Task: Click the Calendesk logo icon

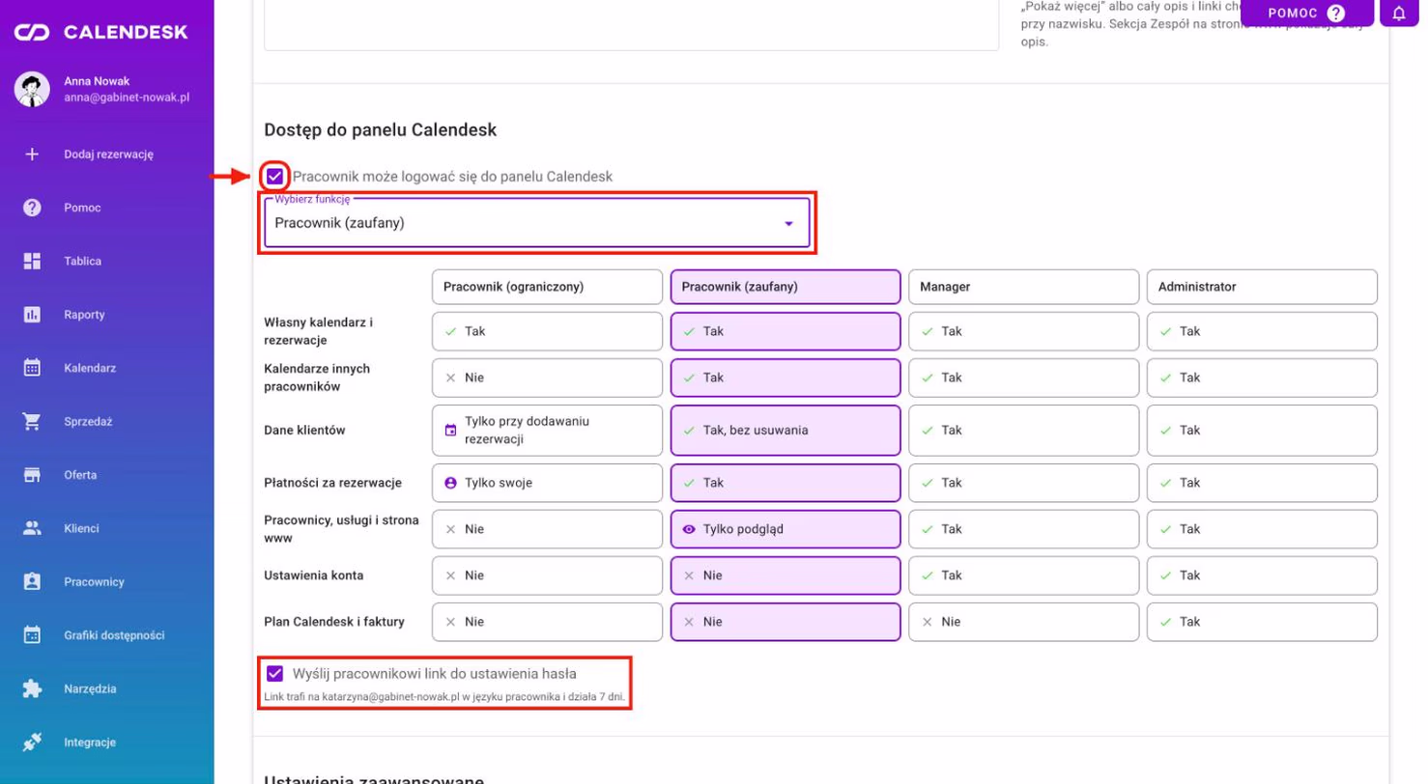Action: [33, 33]
